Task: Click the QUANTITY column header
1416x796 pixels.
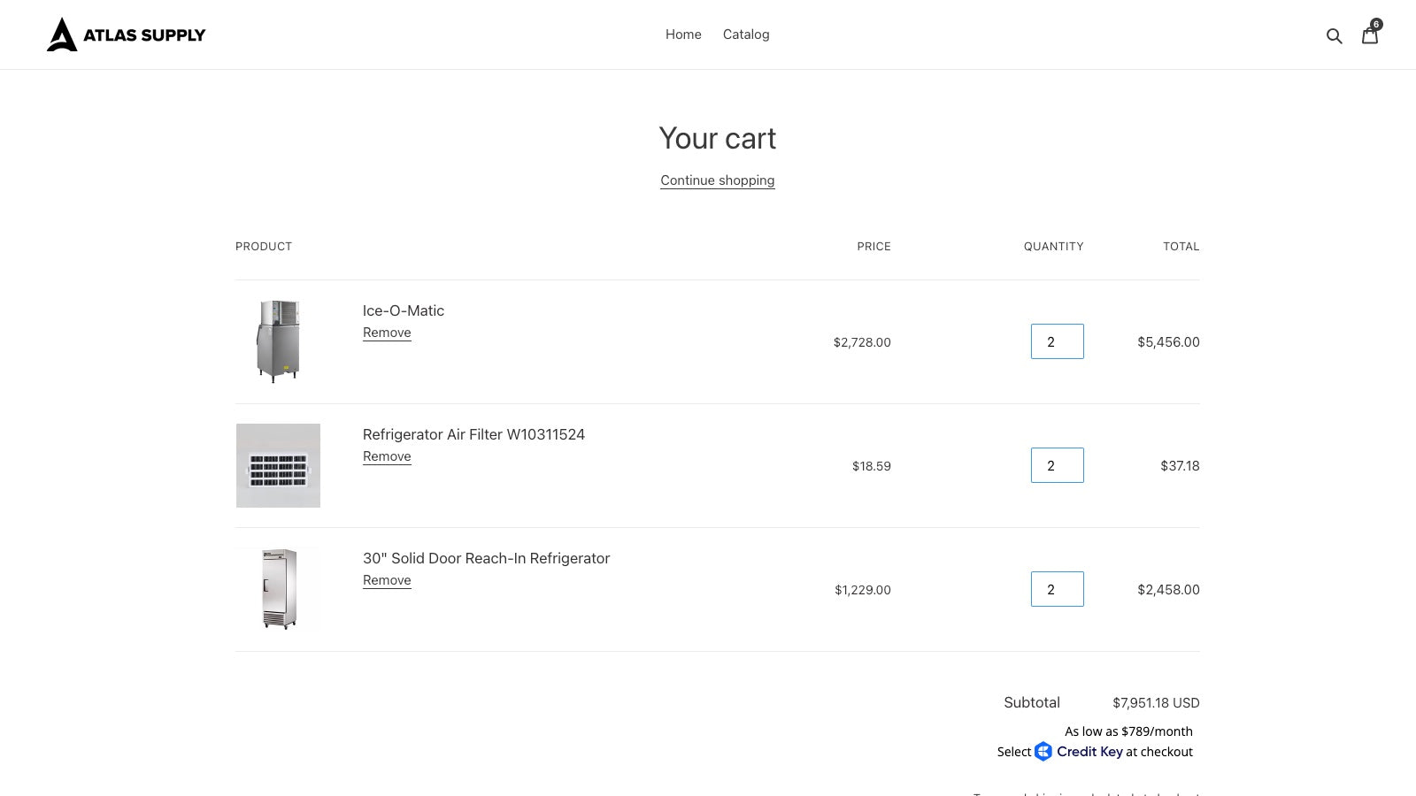Action: pos(1053,247)
